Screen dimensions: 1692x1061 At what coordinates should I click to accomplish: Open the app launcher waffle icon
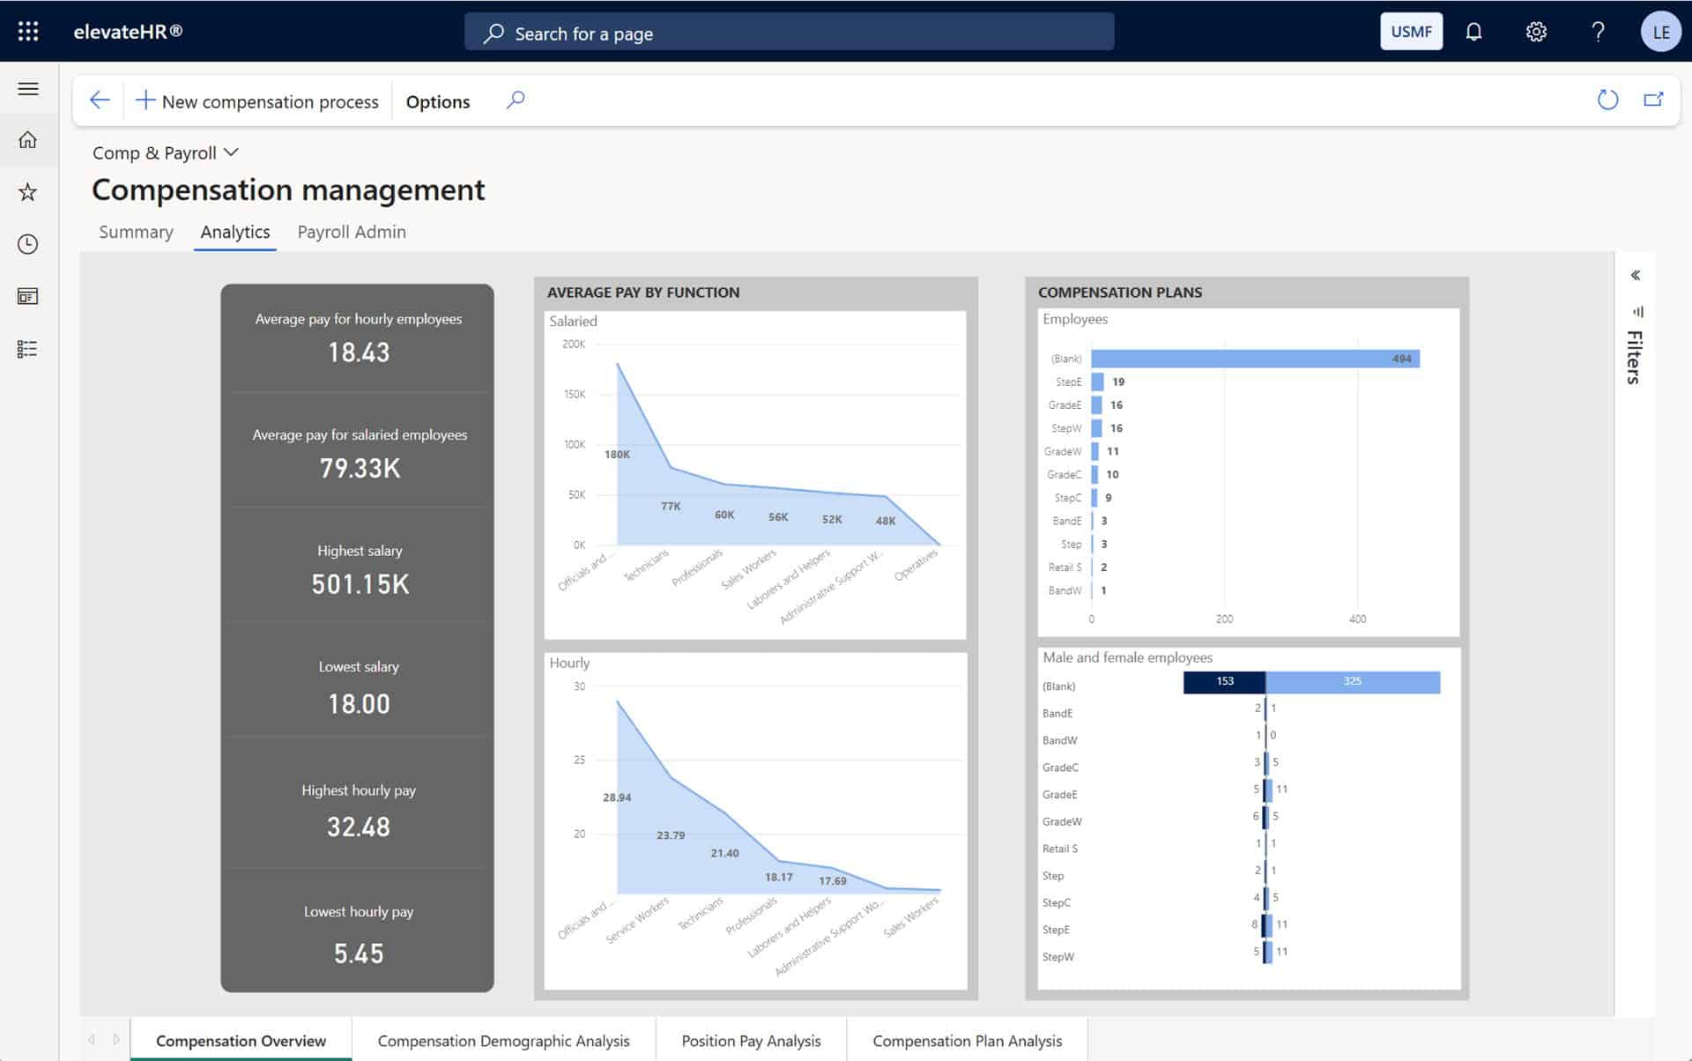(28, 32)
